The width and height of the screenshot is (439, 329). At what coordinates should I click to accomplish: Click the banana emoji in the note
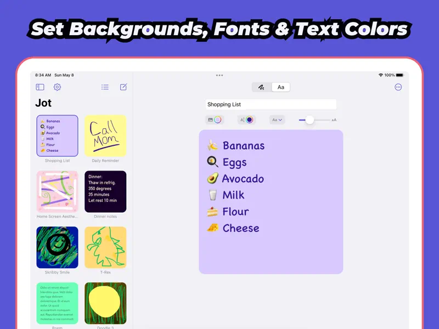point(212,145)
